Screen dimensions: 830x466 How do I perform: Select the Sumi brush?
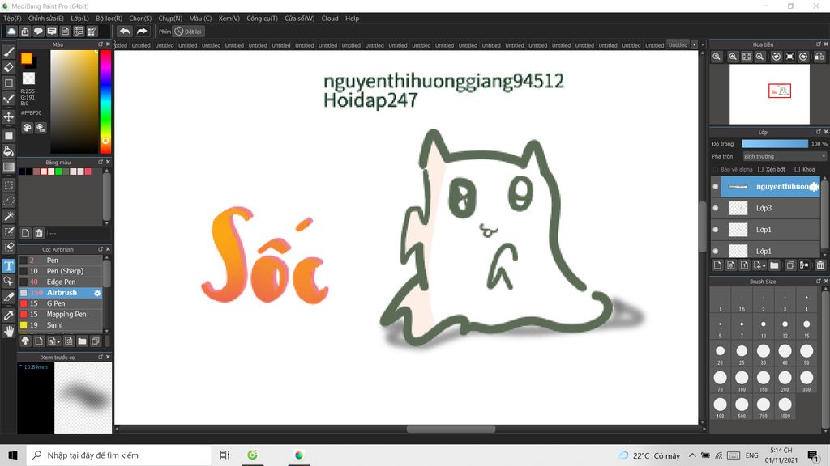pos(60,325)
